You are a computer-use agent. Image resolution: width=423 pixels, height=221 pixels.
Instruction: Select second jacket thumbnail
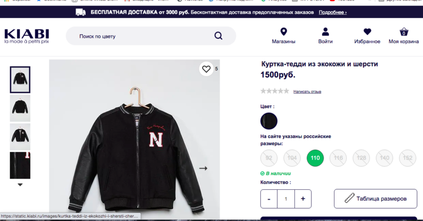click(x=20, y=108)
